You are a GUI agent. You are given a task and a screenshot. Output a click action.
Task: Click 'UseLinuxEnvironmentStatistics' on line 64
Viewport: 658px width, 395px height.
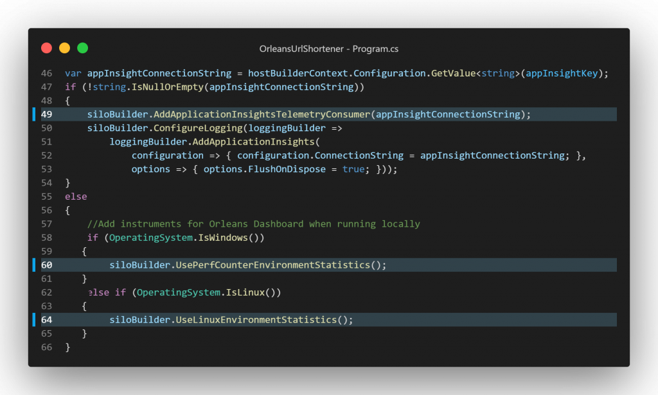click(x=256, y=320)
